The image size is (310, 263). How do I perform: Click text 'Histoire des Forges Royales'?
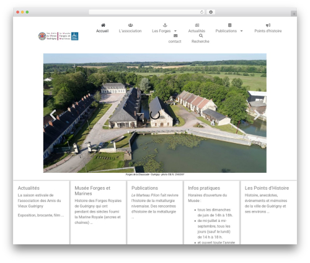[x=98, y=201]
